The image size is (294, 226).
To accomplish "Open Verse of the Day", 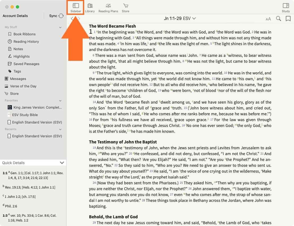I will point(23,86).
